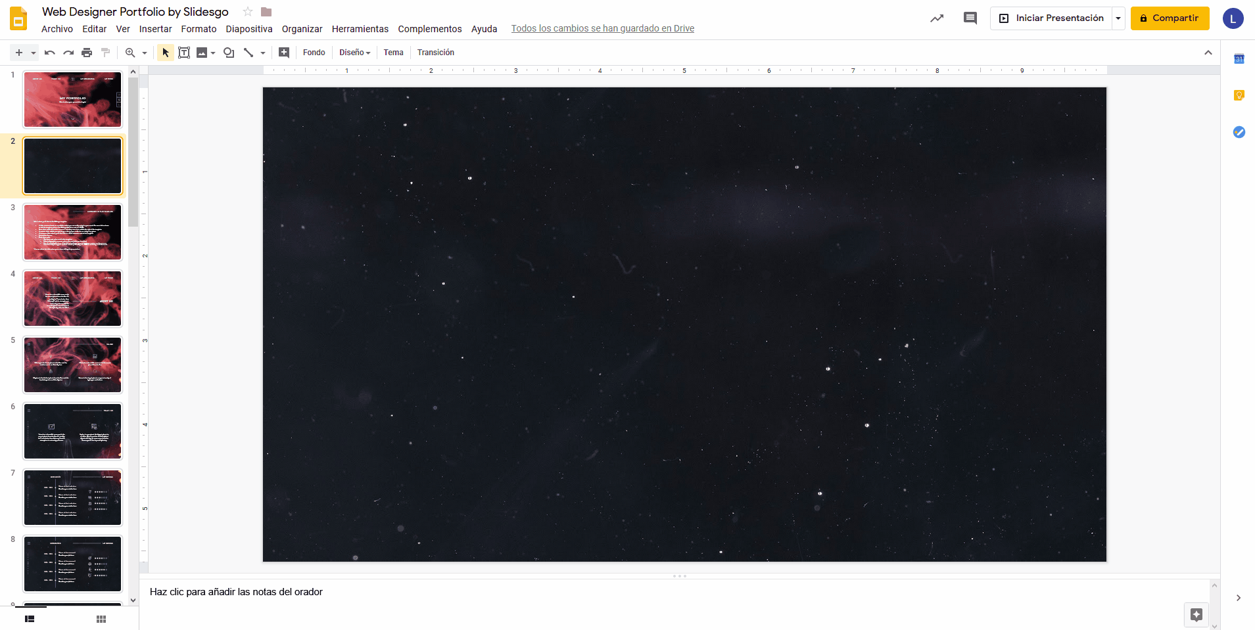Select the paint format tool

tap(105, 53)
